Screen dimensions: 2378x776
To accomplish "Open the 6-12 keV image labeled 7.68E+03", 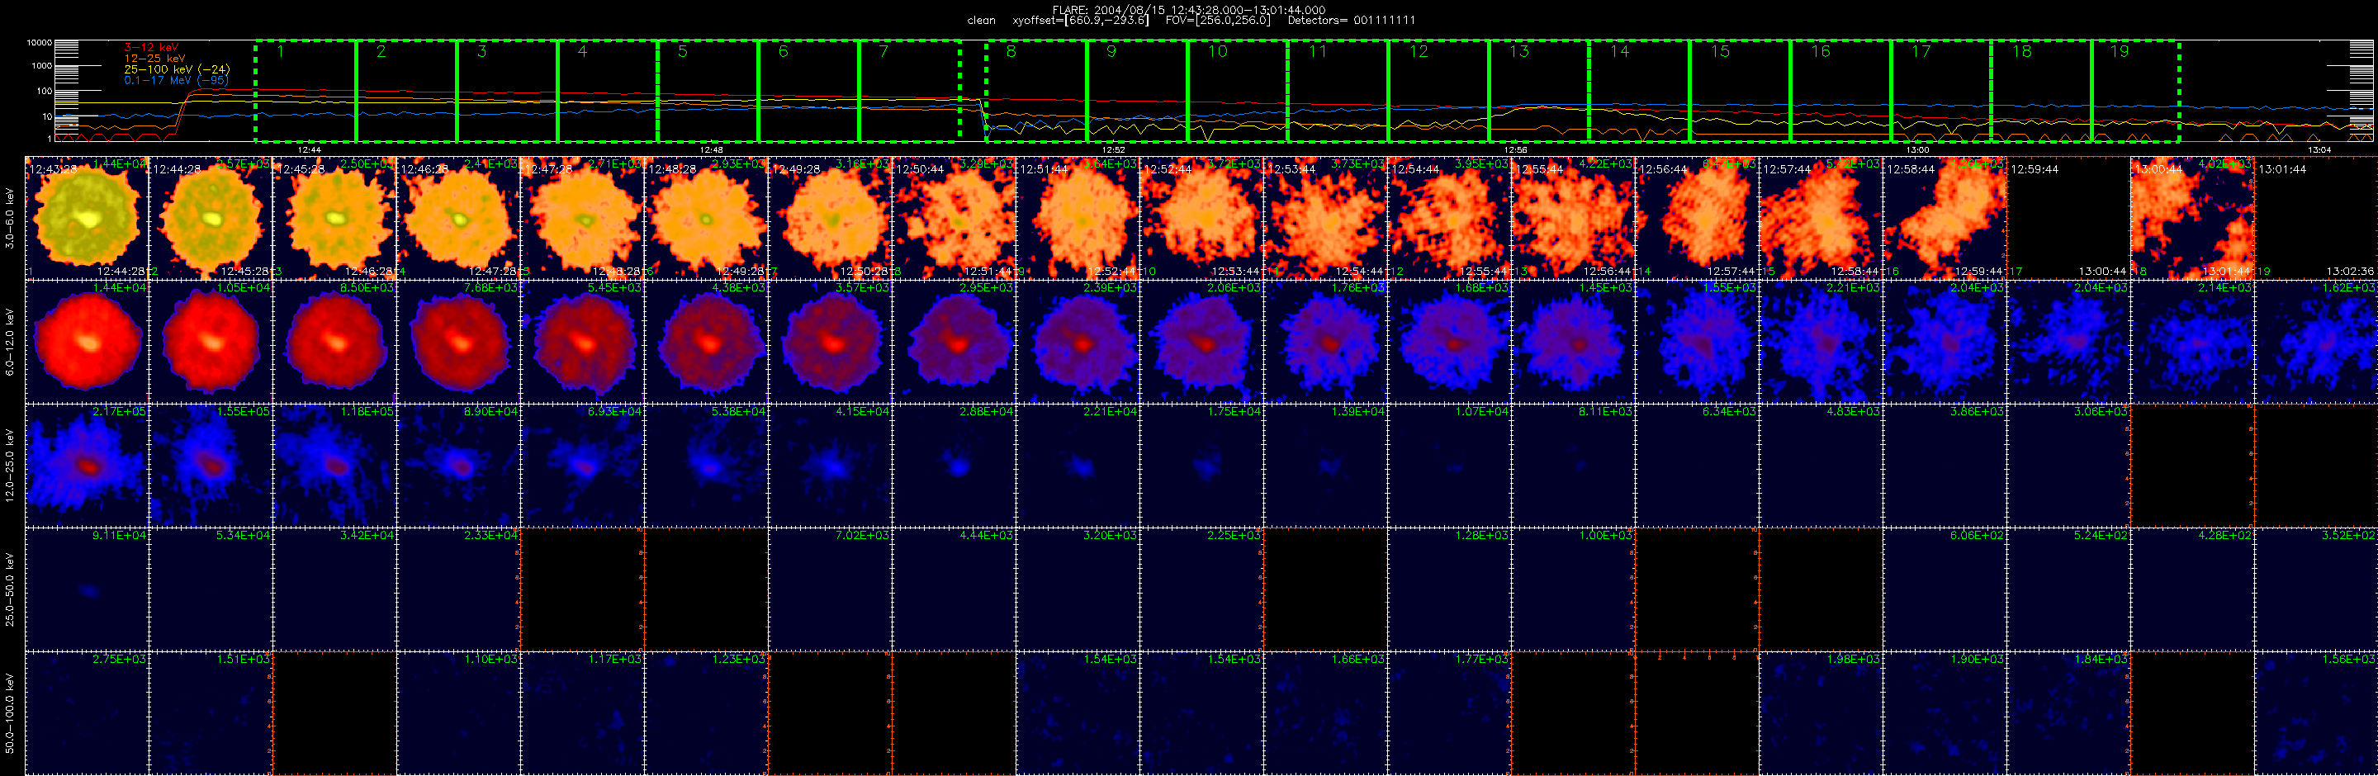I will 459,342.
